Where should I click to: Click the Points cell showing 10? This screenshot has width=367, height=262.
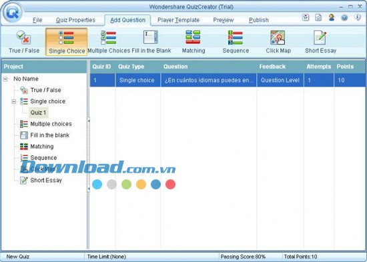(x=350, y=80)
